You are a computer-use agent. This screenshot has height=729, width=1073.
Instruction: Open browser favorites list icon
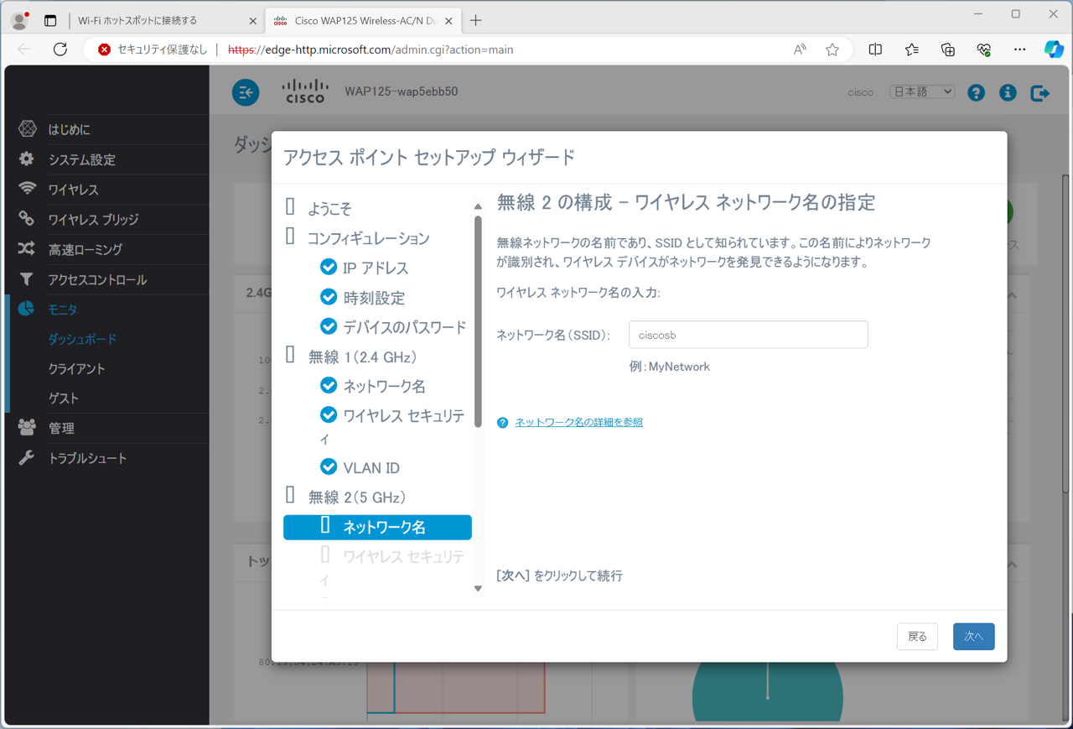912,49
